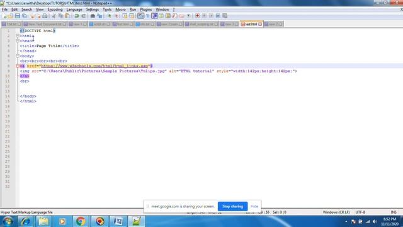Switch to the shell_scripting.txt tab

201,24
